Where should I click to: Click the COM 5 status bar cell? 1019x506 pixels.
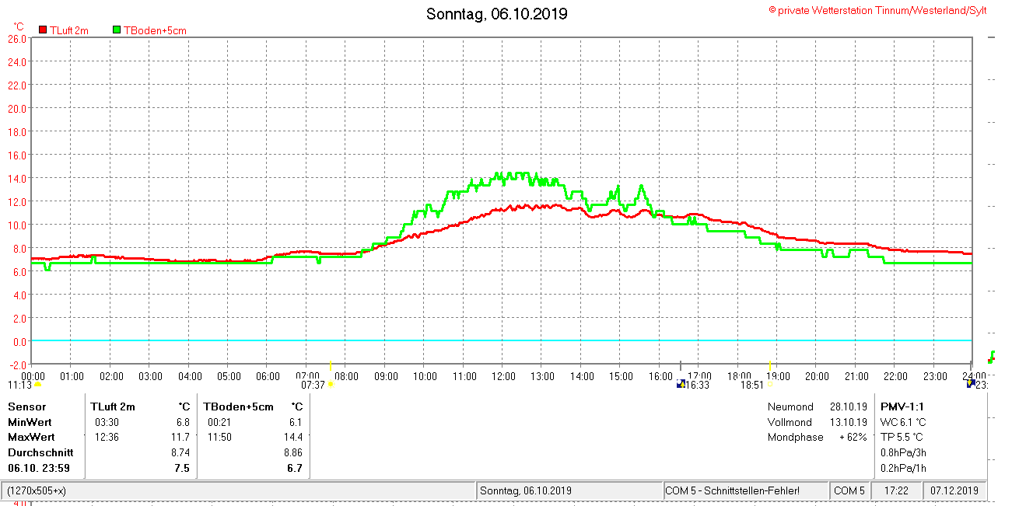[x=849, y=491]
